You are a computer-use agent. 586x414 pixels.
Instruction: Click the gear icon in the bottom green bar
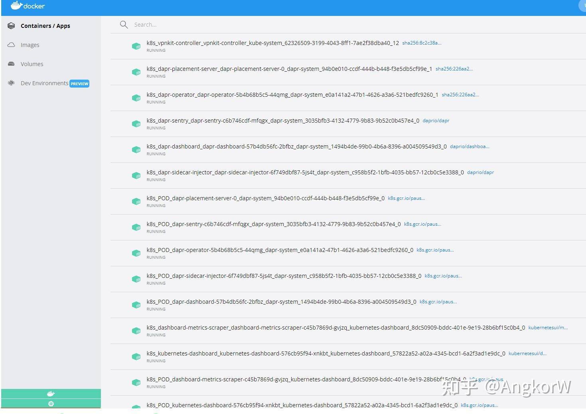[51, 403]
